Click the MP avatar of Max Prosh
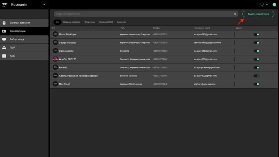The width and height of the screenshot is (279, 157). (x=55, y=84)
